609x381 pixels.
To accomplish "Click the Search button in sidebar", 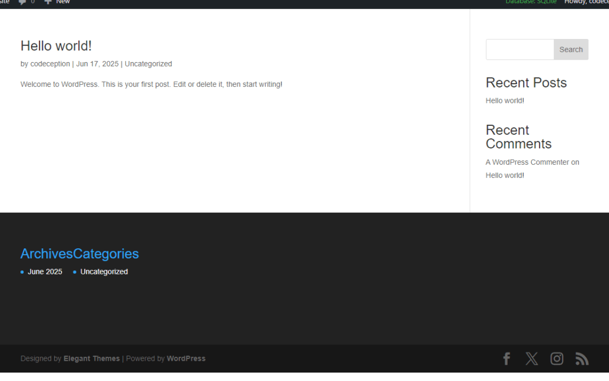I will [x=571, y=49].
